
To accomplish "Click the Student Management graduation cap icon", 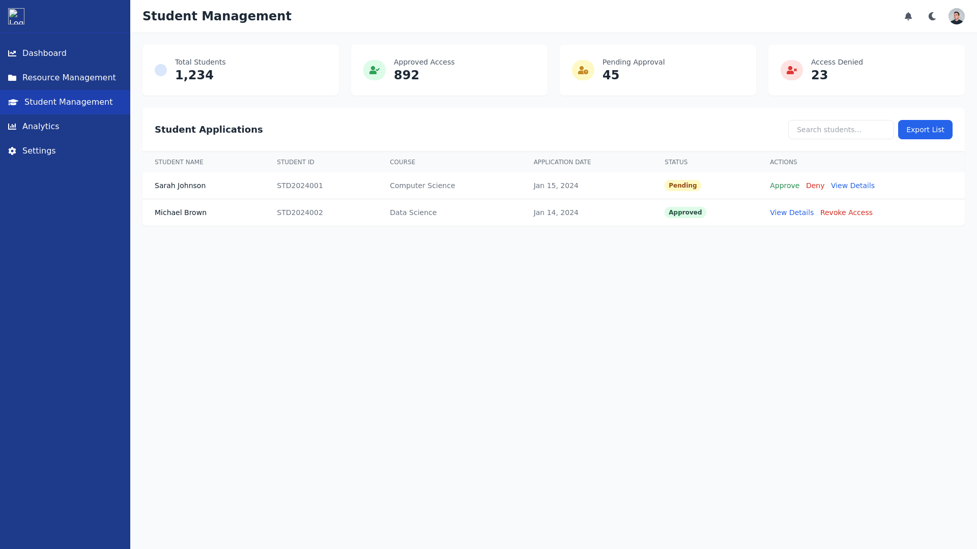I will (x=12, y=102).
